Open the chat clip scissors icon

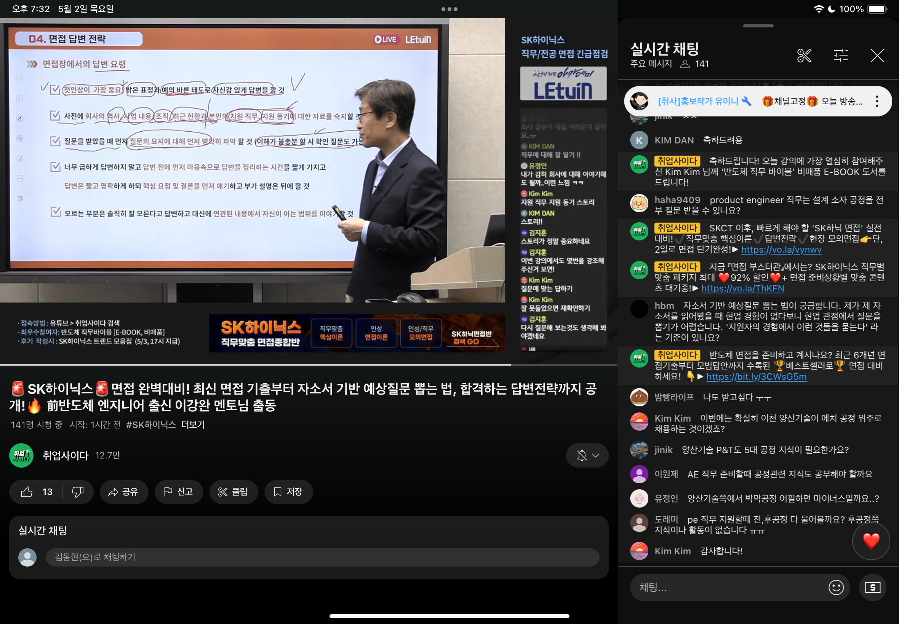tap(804, 56)
